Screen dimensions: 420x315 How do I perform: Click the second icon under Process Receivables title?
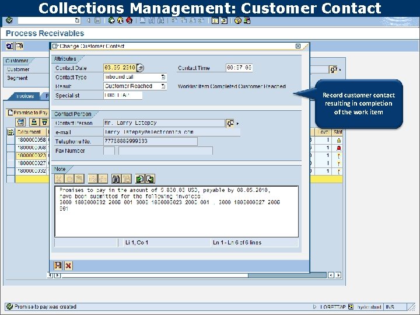(x=20, y=46)
